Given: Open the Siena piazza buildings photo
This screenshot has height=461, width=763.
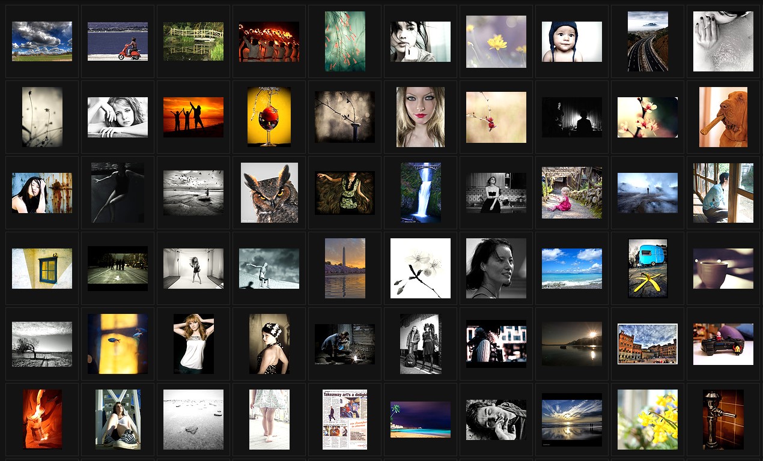Looking at the screenshot, I should pos(648,344).
